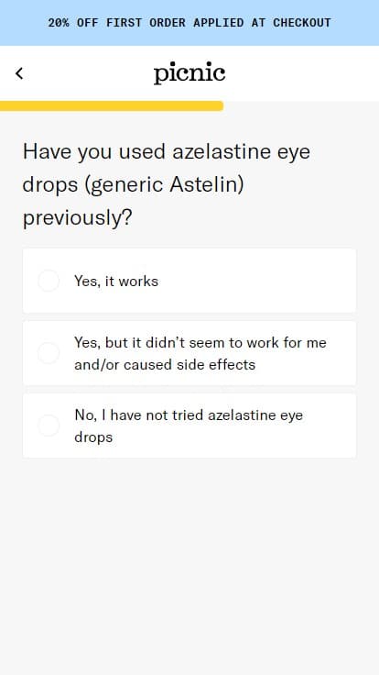
Task: Click the word "drops" in last option
Action: [x=93, y=437]
